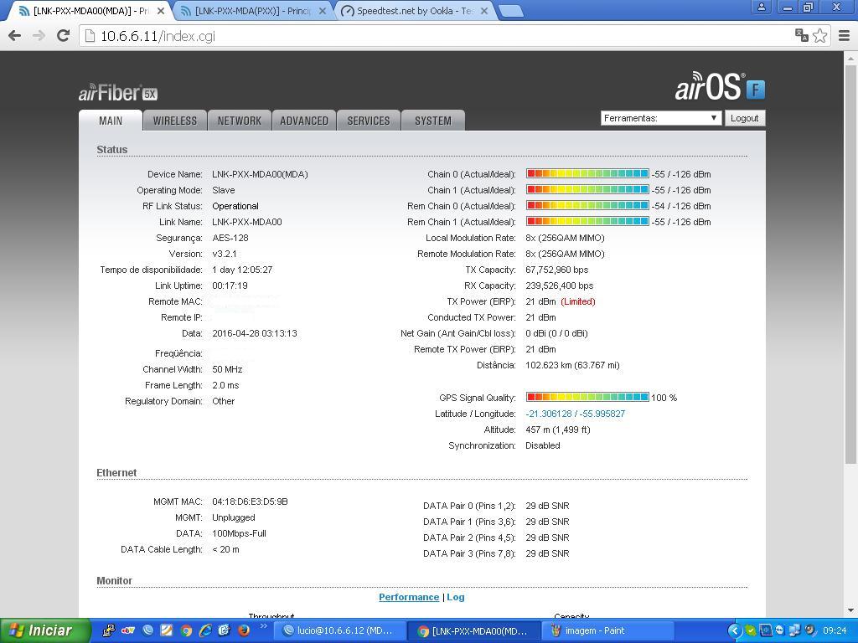Close the LNK-PXX-MDA00(MDA) browser tab

pos(161,11)
